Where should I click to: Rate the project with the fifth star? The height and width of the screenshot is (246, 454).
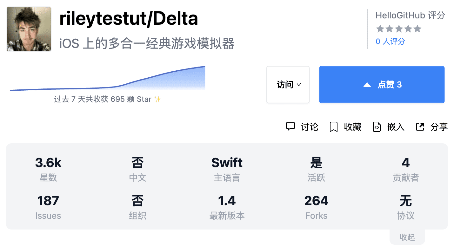[x=418, y=29]
